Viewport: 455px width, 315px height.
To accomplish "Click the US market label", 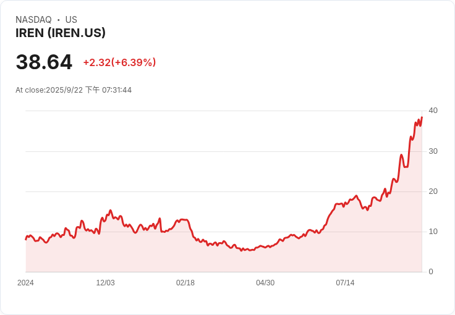I will click(71, 20).
